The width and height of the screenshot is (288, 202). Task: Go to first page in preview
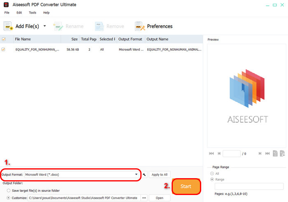(x=211, y=153)
